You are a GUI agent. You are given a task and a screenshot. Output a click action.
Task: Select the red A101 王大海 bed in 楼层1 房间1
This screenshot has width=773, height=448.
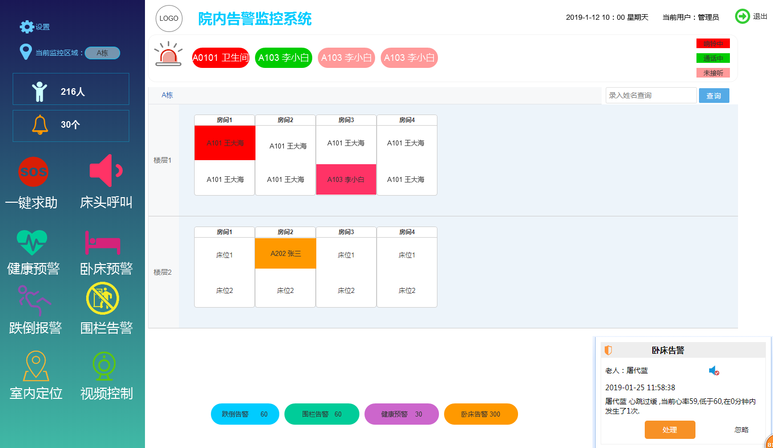pyautogui.click(x=225, y=143)
